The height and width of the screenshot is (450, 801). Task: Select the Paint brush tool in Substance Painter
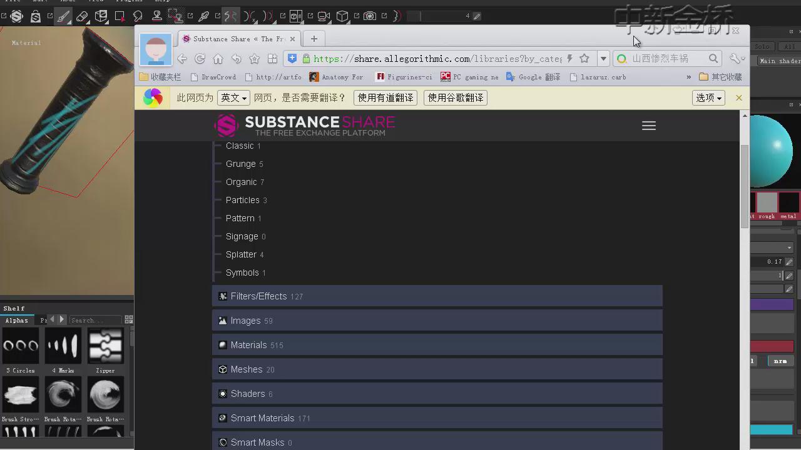64,16
